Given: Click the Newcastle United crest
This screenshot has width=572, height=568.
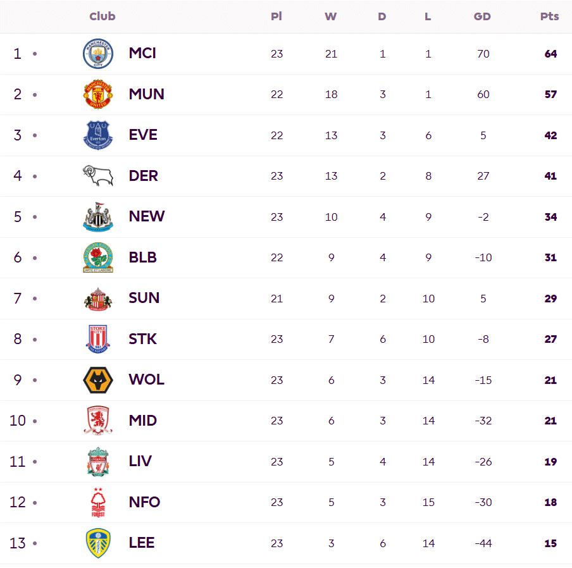Looking at the screenshot, I should tap(98, 217).
